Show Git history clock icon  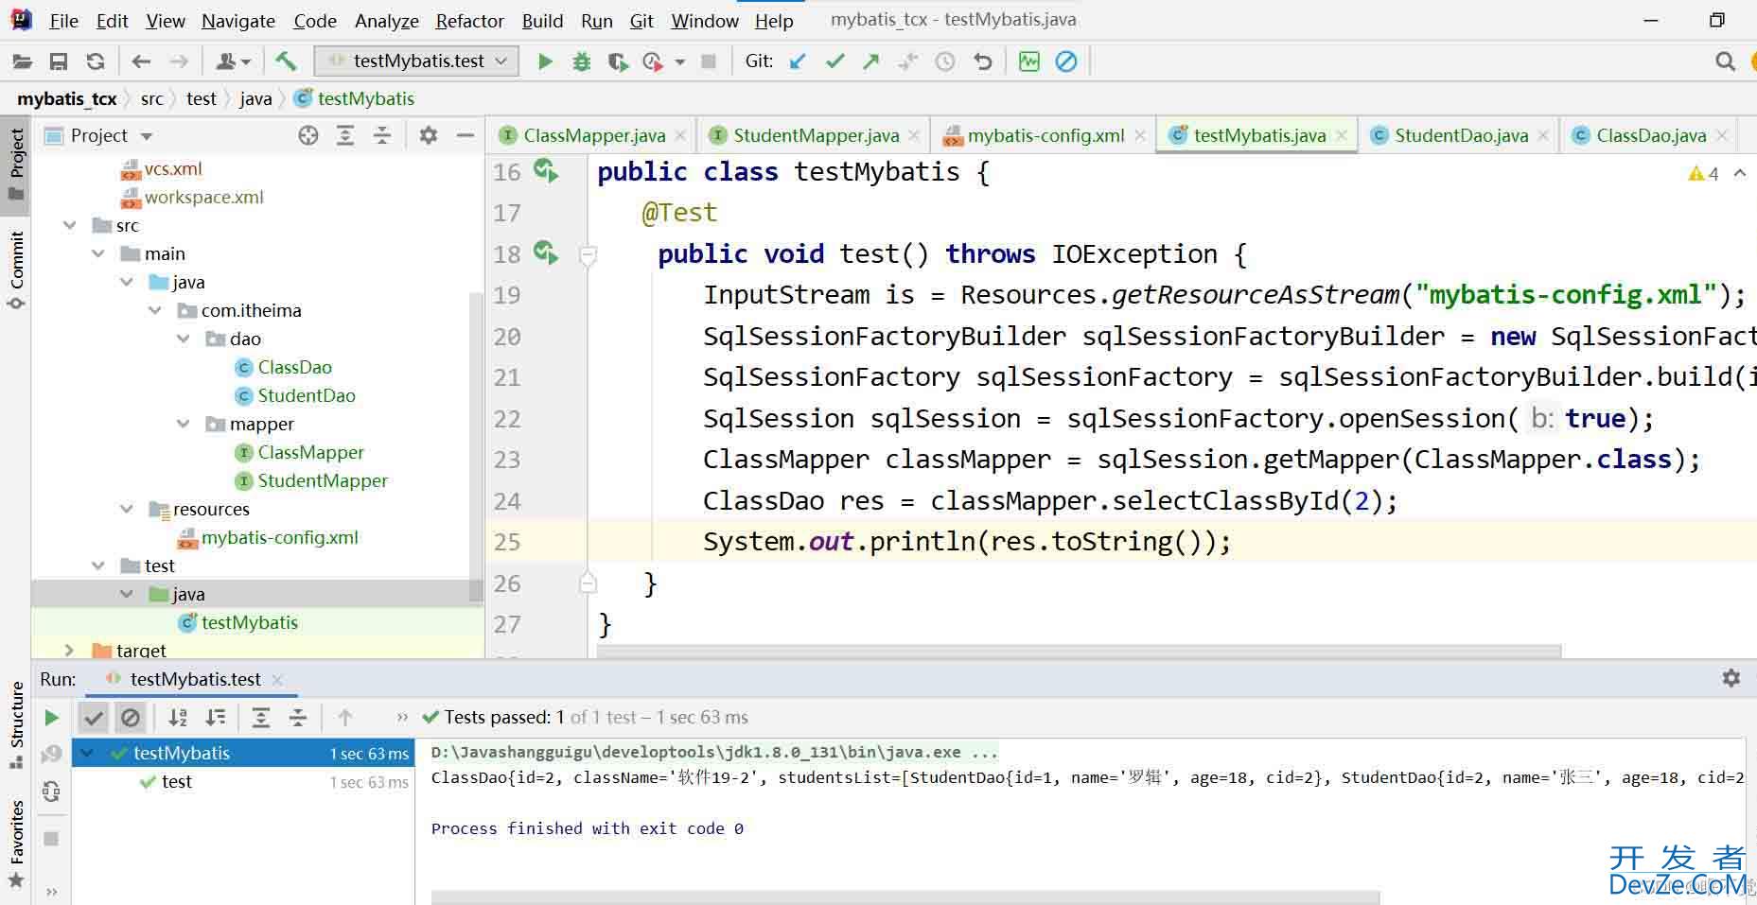(x=945, y=61)
